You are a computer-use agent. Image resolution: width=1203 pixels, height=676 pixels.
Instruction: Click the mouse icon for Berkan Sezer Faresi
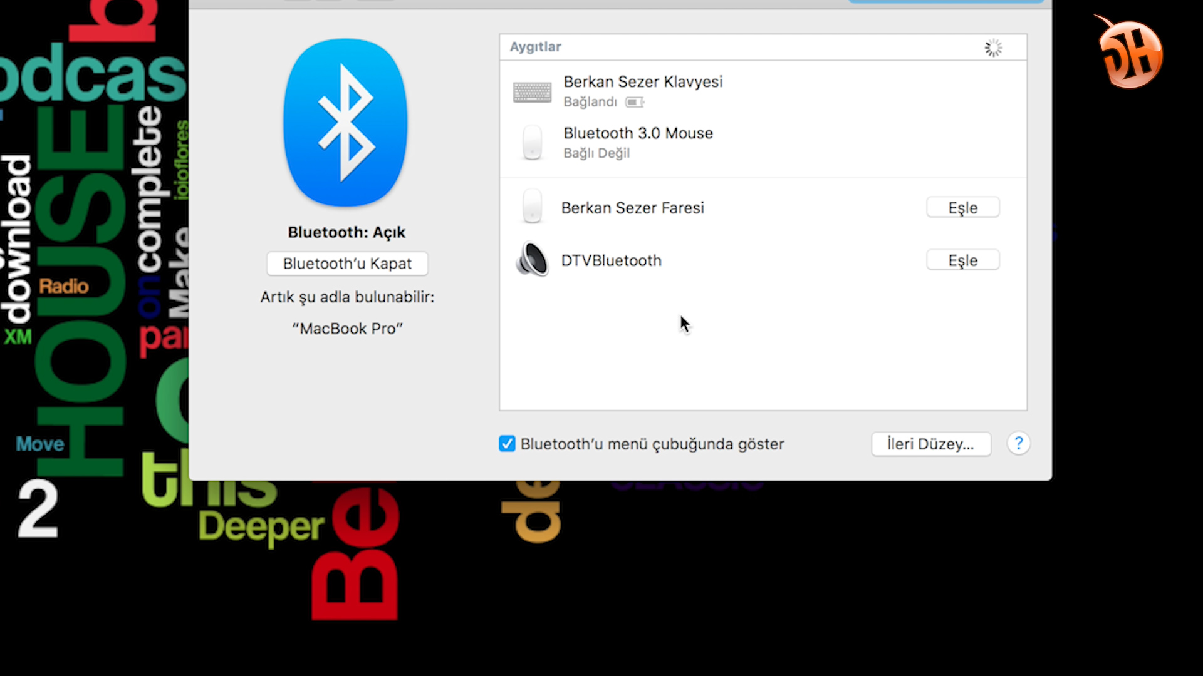pos(532,206)
